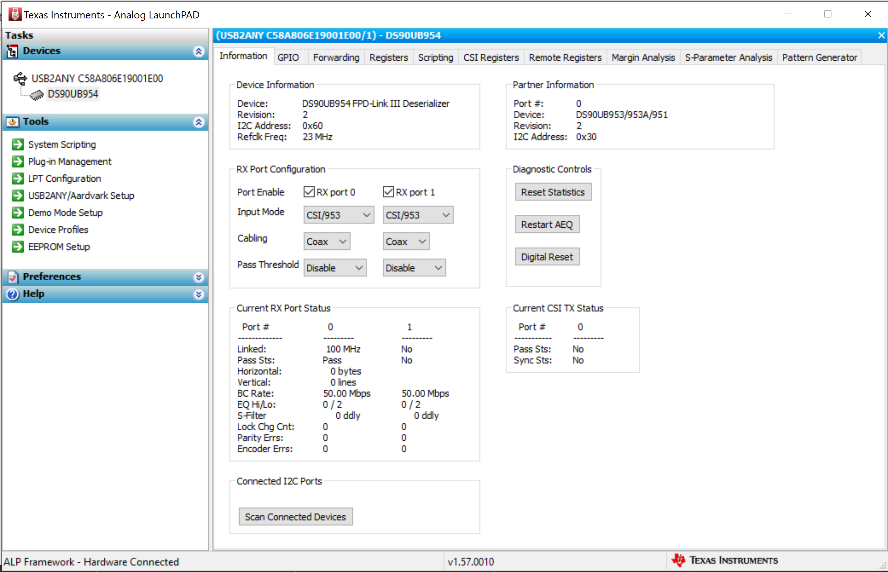Select USB2ANY C58A806E19001E00 tree node
Image resolution: width=888 pixels, height=572 pixels.
click(x=97, y=78)
